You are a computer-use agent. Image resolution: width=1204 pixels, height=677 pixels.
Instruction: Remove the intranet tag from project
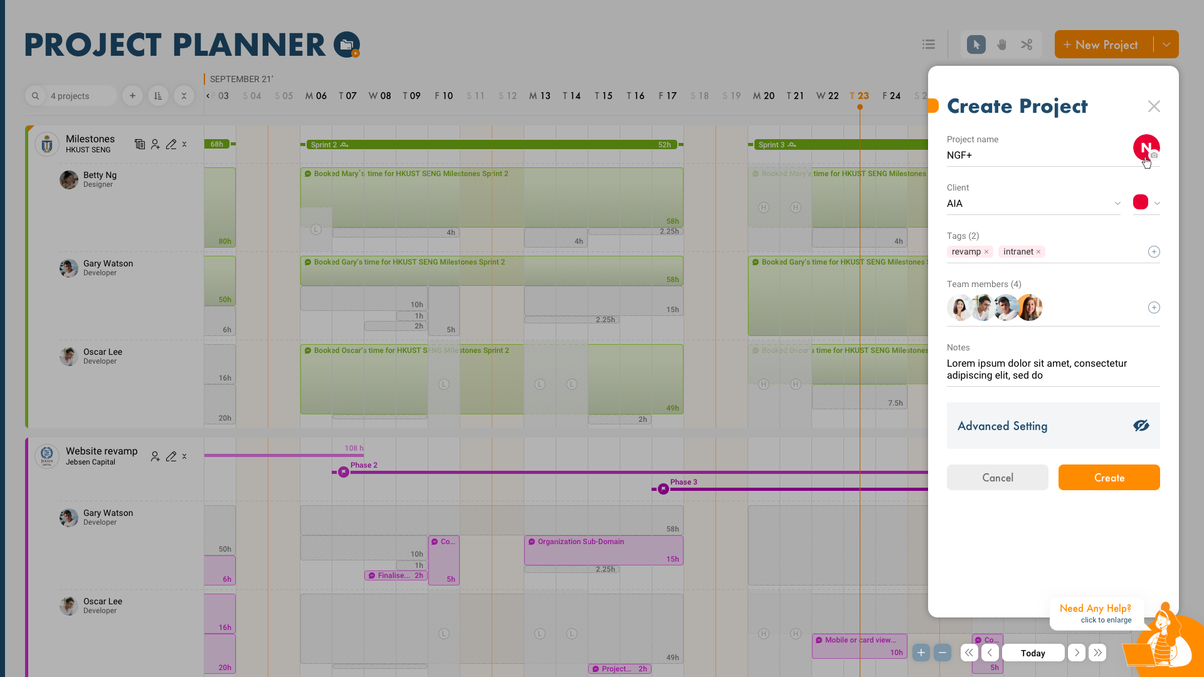(x=1040, y=251)
